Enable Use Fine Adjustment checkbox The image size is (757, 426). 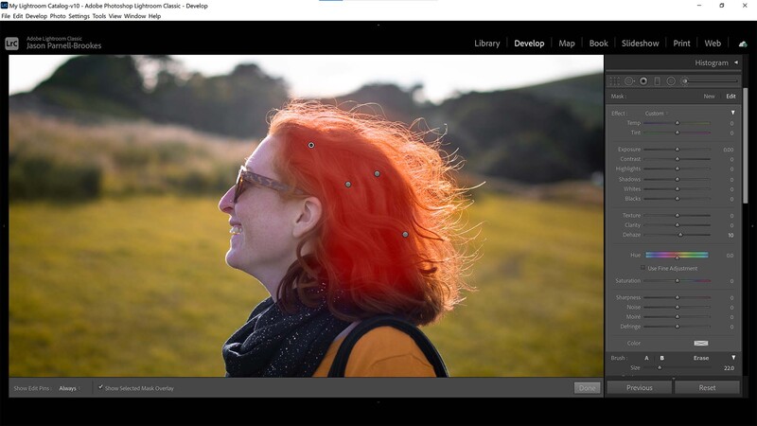tap(643, 268)
